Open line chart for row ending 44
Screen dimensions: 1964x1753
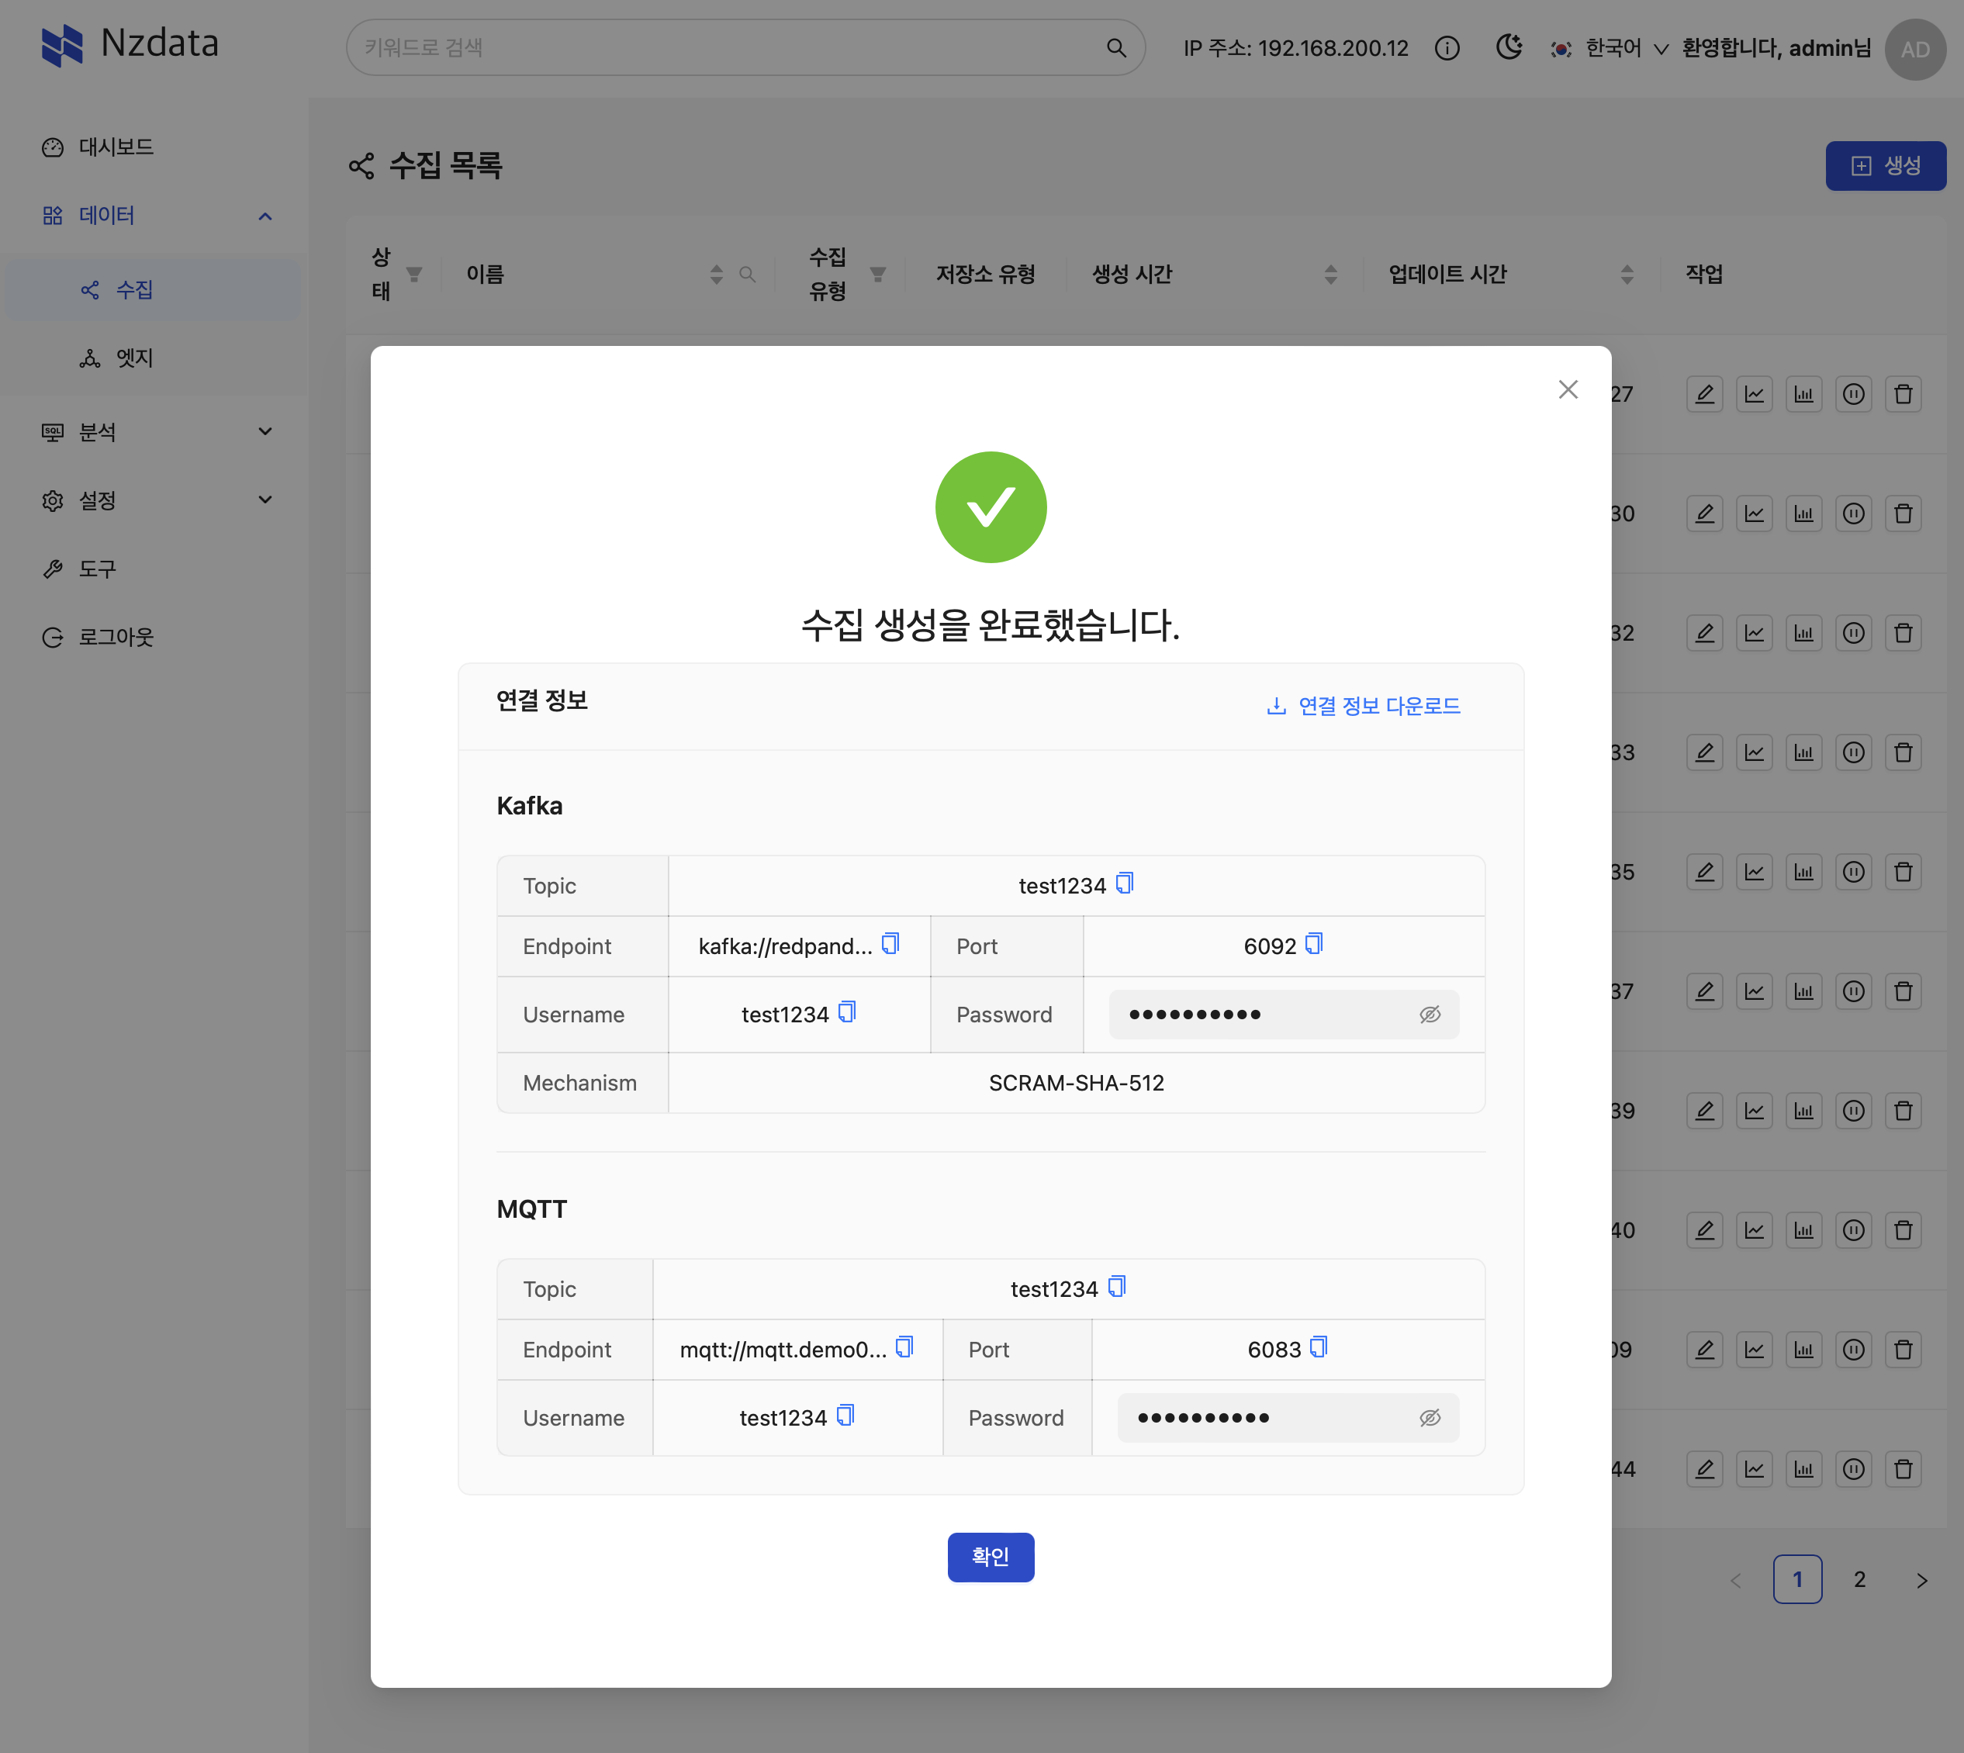(1754, 1469)
